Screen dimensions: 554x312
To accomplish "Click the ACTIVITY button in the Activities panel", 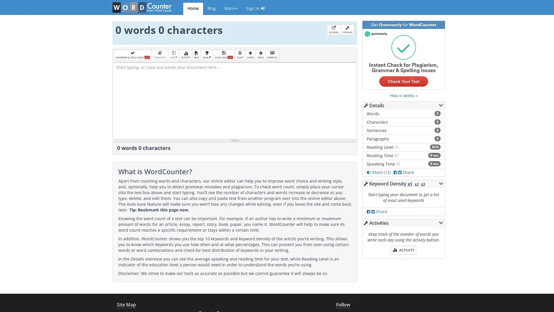I will (x=404, y=250).
